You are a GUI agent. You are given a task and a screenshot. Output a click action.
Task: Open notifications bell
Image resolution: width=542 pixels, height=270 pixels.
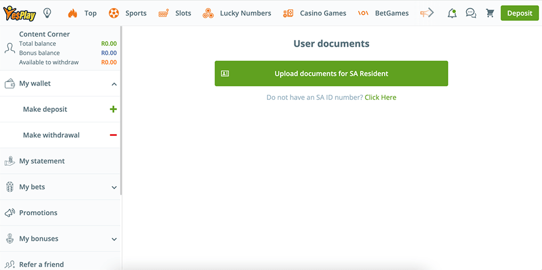point(452,14)
